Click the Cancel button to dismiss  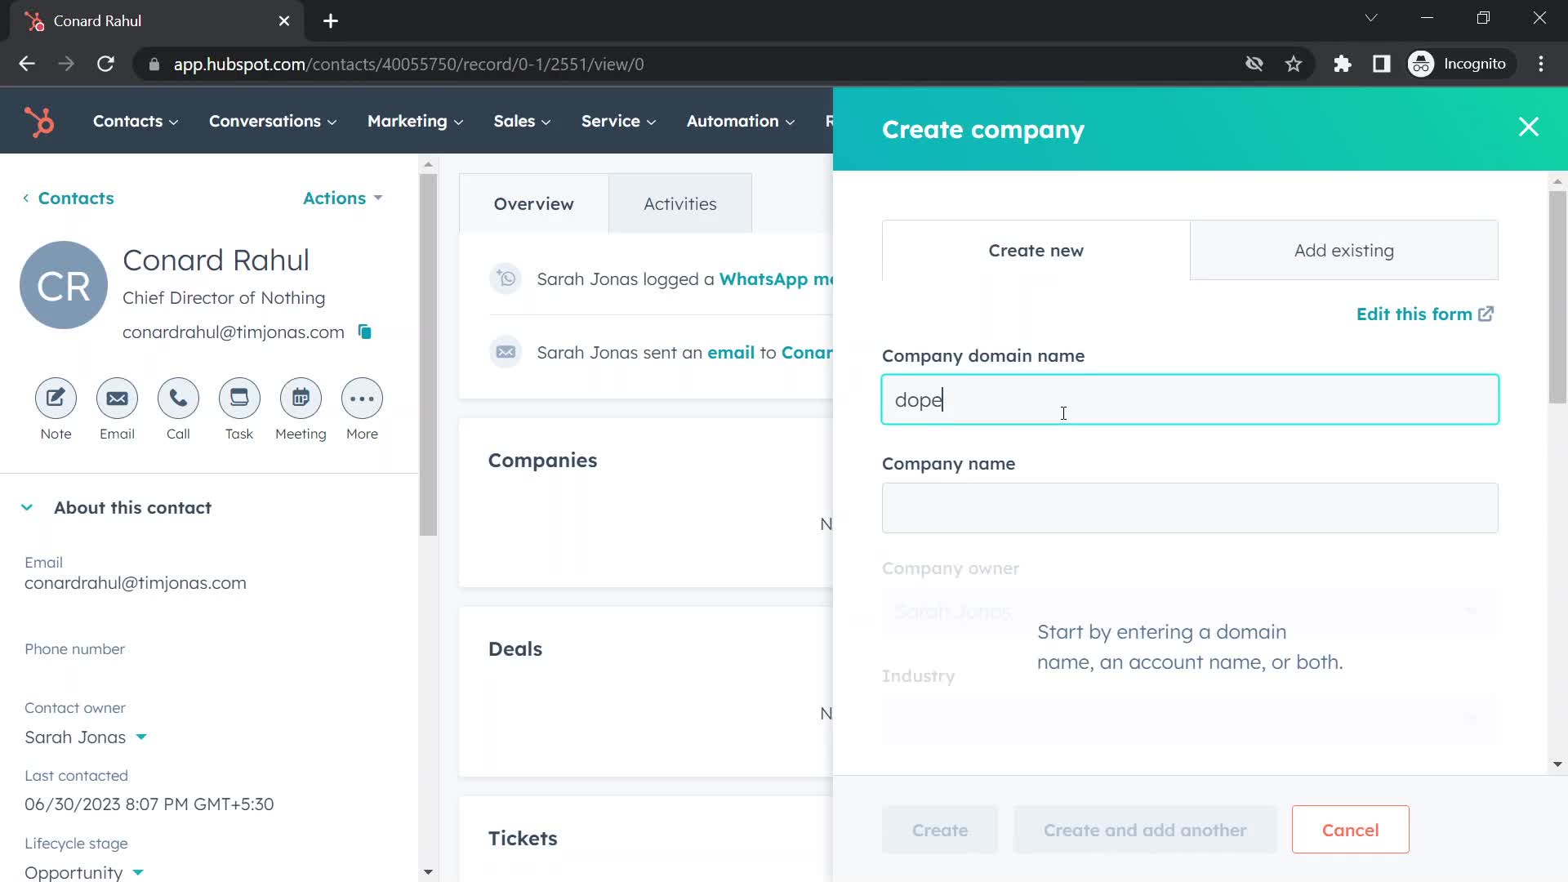[1351, 829]
